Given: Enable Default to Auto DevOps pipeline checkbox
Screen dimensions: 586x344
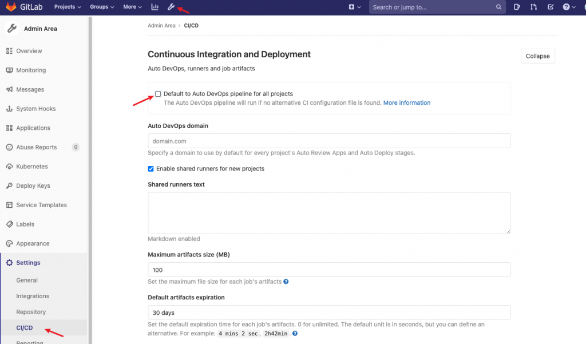Looking at the screenshot, I should tap(158, 94).
